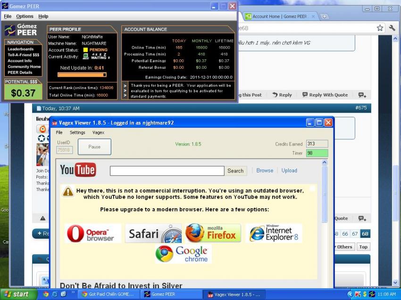Click post number #675 link
The width and height of the screenshot is (401, 300).
(x=361, y=108)
